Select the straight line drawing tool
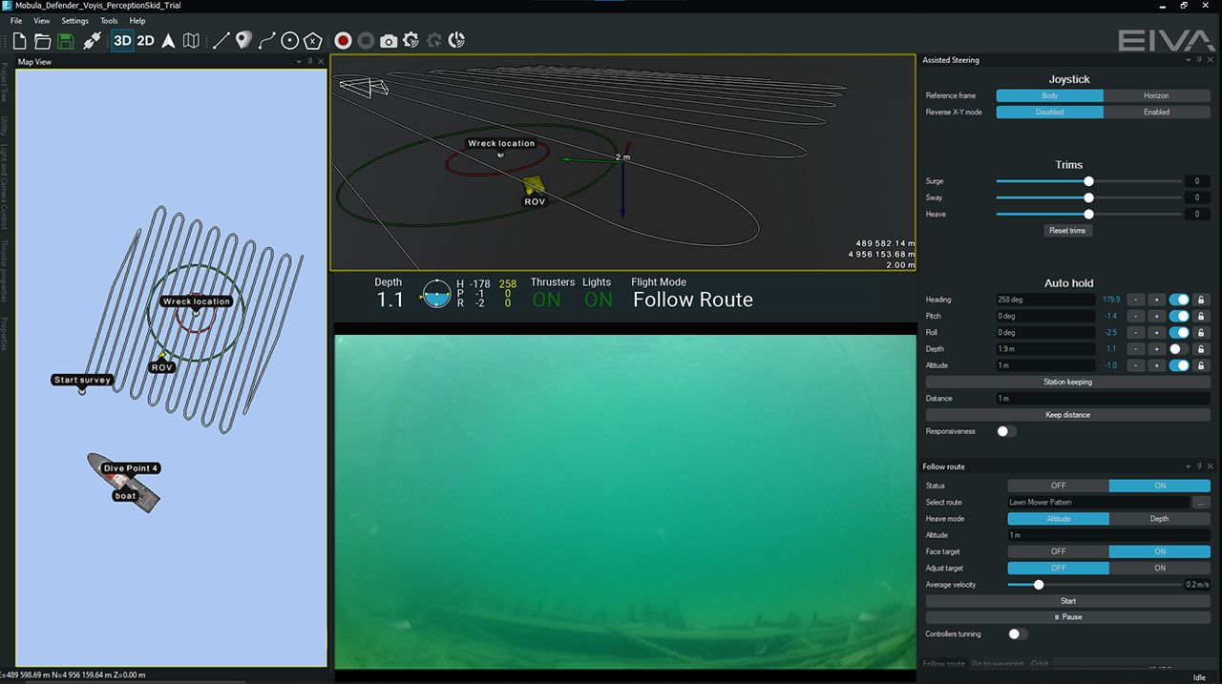Screen dimensions: 1222x684 point(221,41)
